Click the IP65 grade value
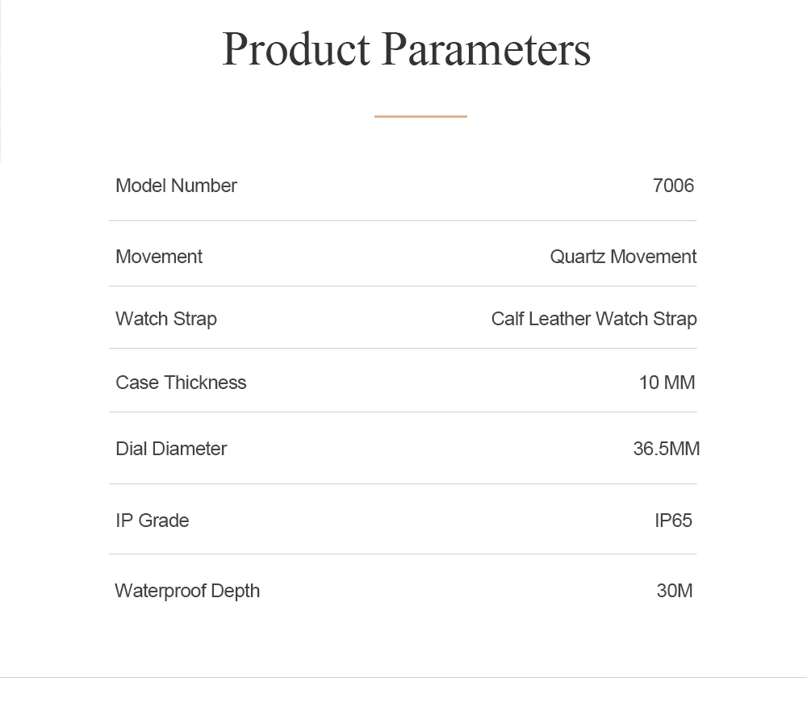Viewport: 807px width, 711px height. (673, 521)
